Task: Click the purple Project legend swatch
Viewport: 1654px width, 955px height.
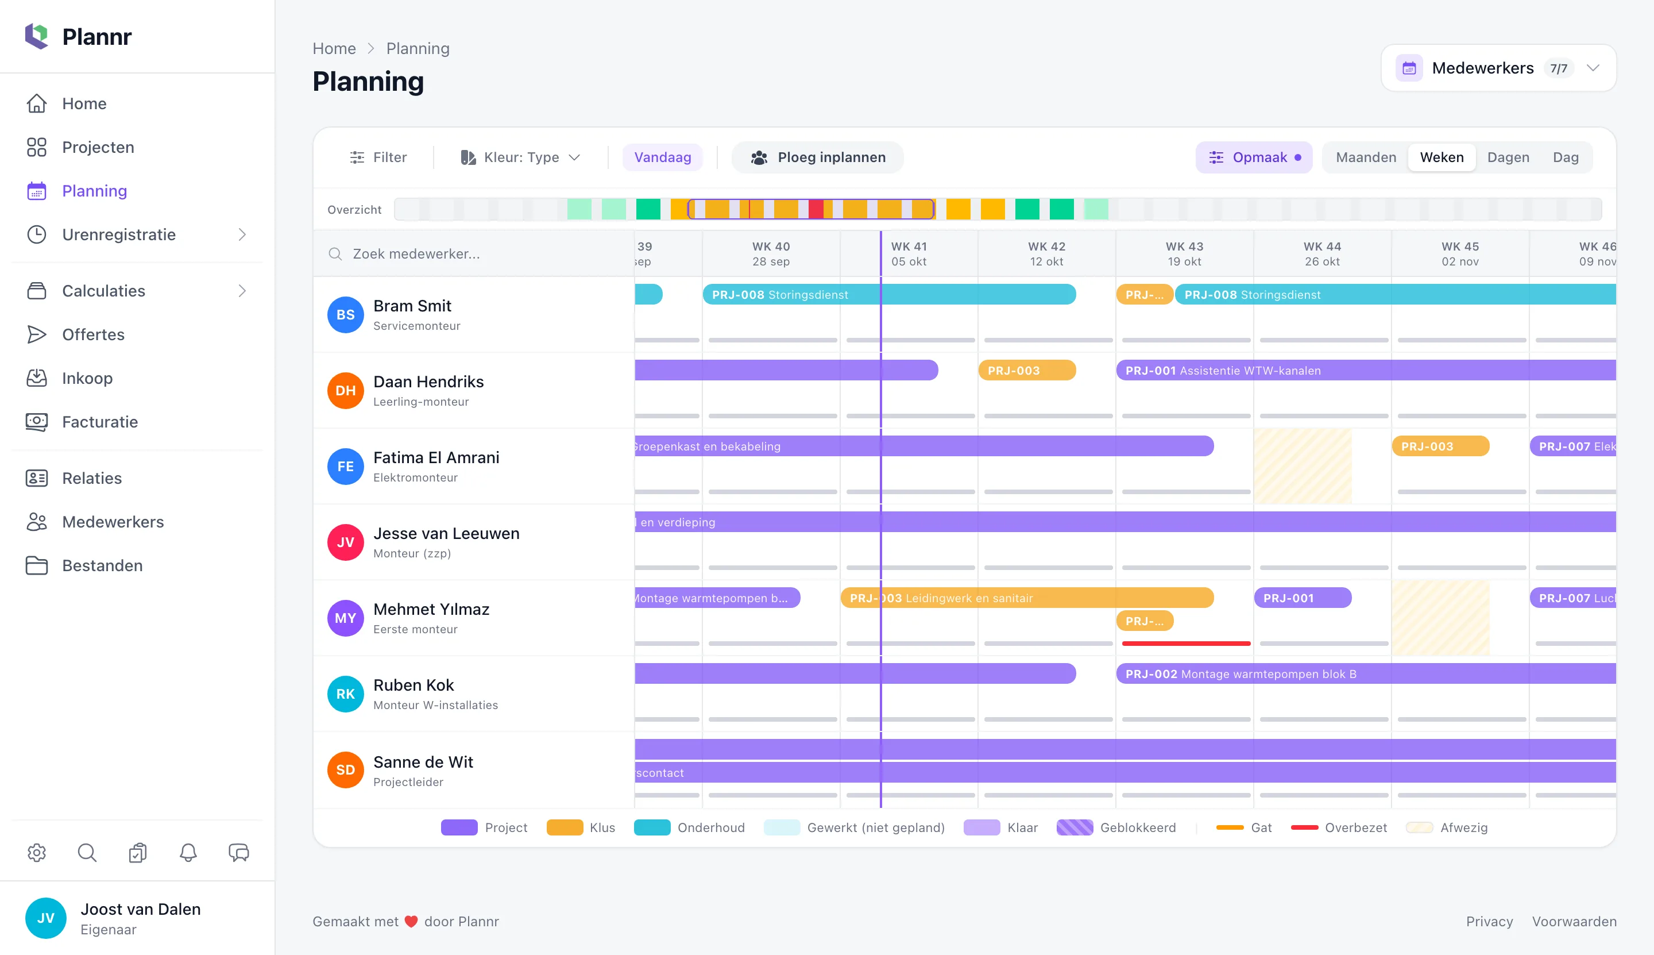Action: pyautogui.click(x=459, y=827)
